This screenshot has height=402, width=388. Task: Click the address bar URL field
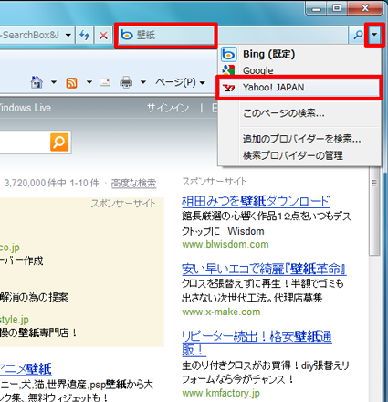[x=30, y=36]
